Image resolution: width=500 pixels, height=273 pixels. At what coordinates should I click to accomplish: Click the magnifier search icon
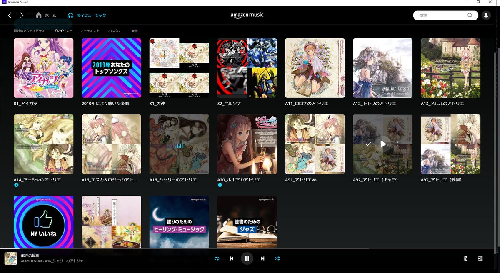(x=470, y=15)
